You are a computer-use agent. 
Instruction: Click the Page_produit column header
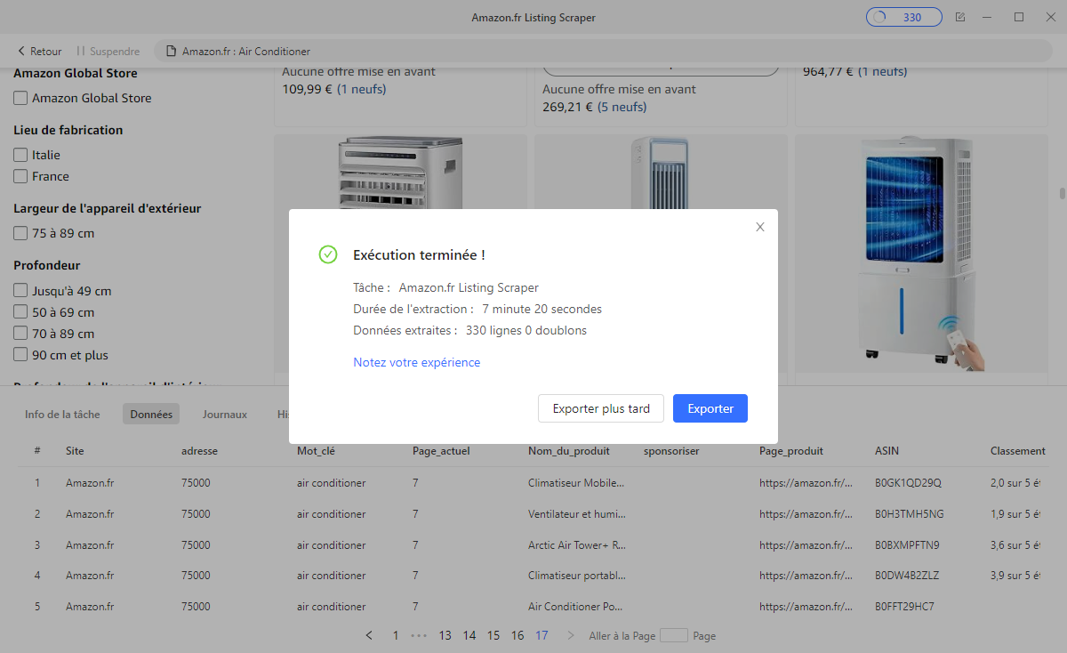point(791,451)
